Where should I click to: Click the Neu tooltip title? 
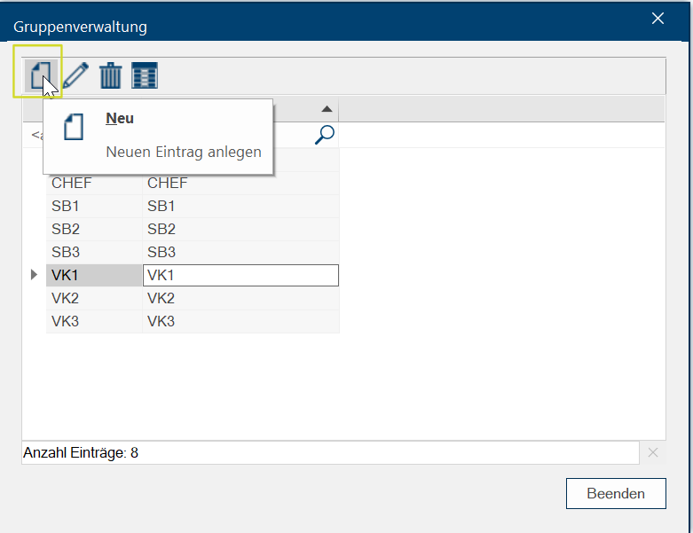pos(120,119)
